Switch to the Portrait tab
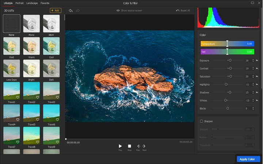 click(x=19, y=3)
